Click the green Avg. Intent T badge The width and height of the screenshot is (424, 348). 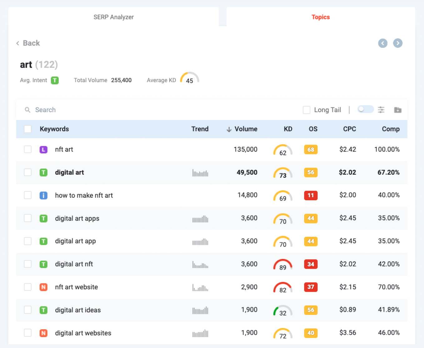[55, 80]
